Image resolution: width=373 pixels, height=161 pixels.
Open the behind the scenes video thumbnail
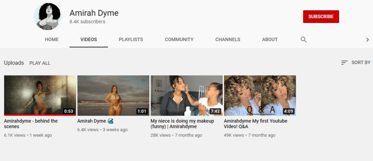(40, 95)
